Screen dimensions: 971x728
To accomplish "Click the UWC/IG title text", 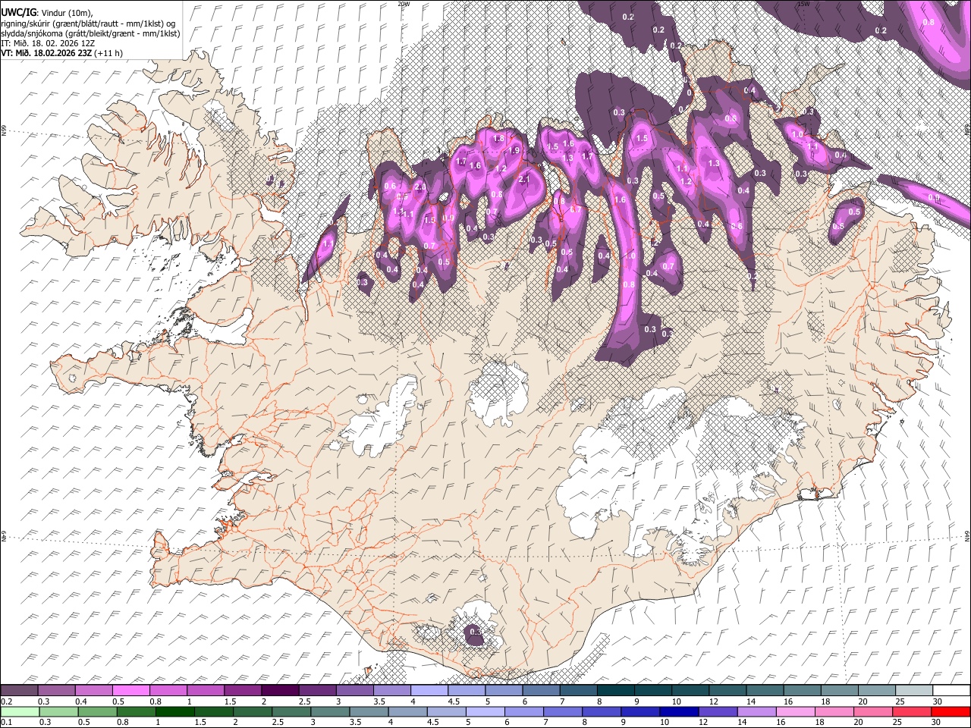I will pyautogui.click(x=17, y=12).
